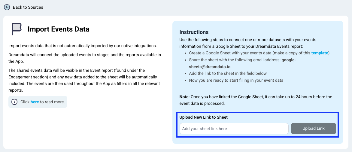Screen dimensions: 352x152
Task: Focus the 'Add your sheet link here' field
Action: point(234,129)
